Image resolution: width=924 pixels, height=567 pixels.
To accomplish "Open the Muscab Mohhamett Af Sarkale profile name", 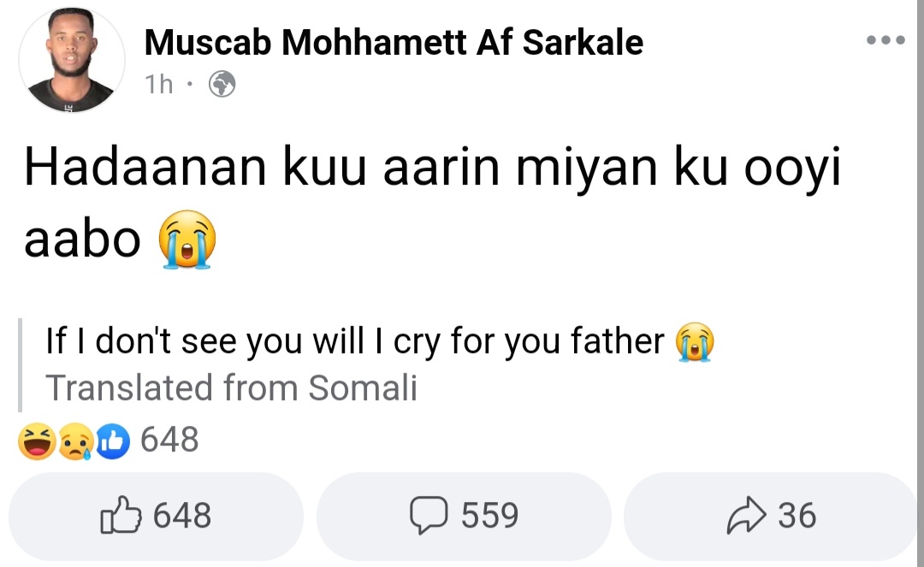I will click(x=394, y=42).
